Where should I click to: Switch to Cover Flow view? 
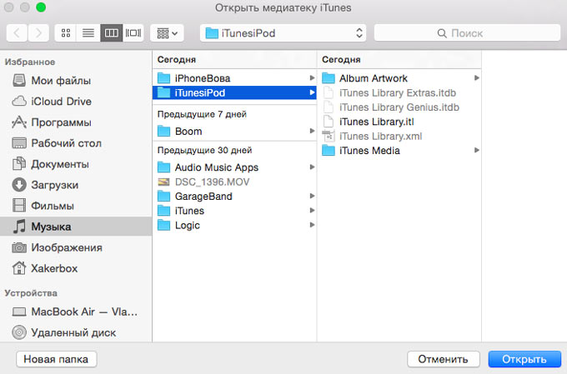pyautogui.click(x=133, y=33)
